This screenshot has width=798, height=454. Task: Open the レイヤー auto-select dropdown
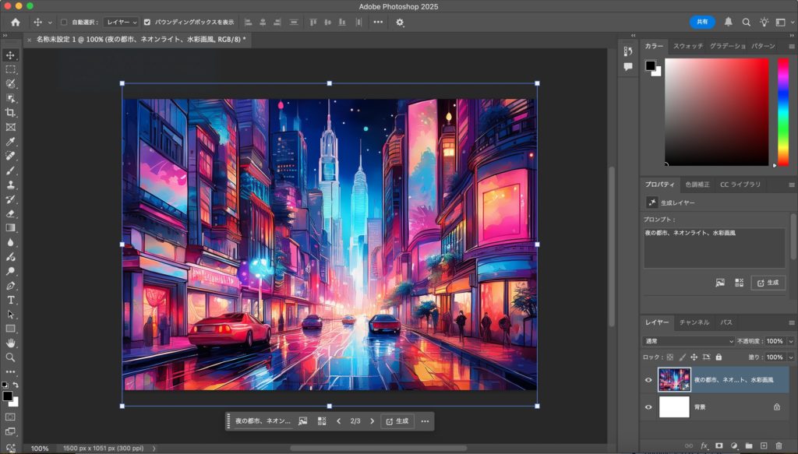121,23
